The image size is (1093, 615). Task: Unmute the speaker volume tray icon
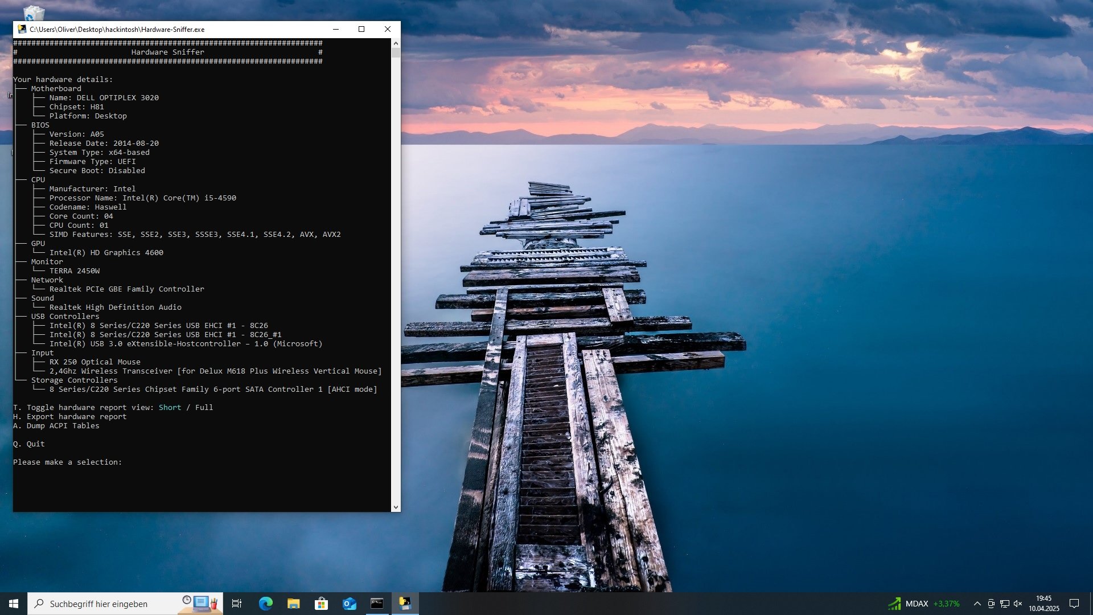[x=1018, y=604]
